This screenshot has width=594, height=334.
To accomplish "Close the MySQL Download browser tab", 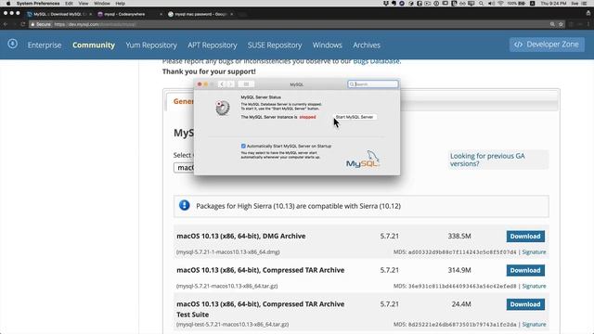I will tap(91, 14).
